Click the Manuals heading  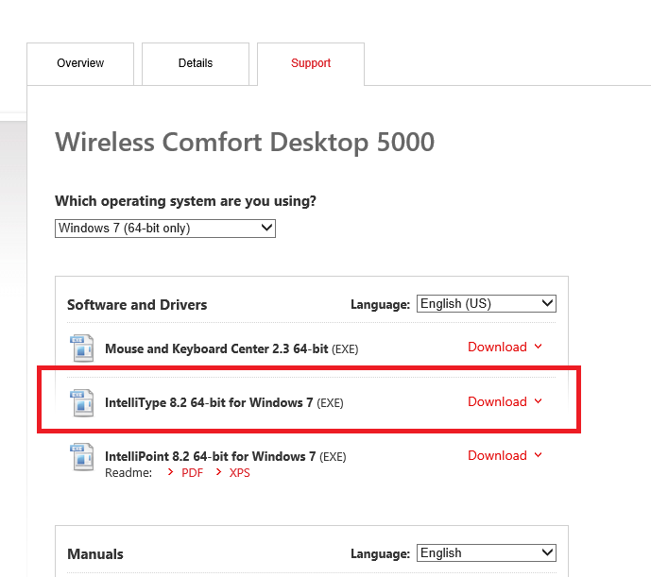(95, 554)
